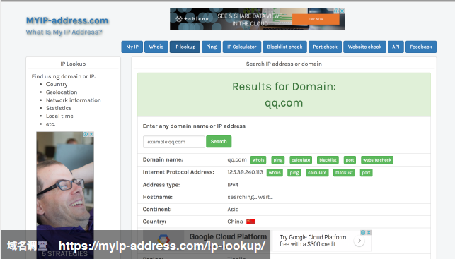Select the IP value 125.39.240.113
The height and width of the screenshot is (259, 455).
click(246, 172)
